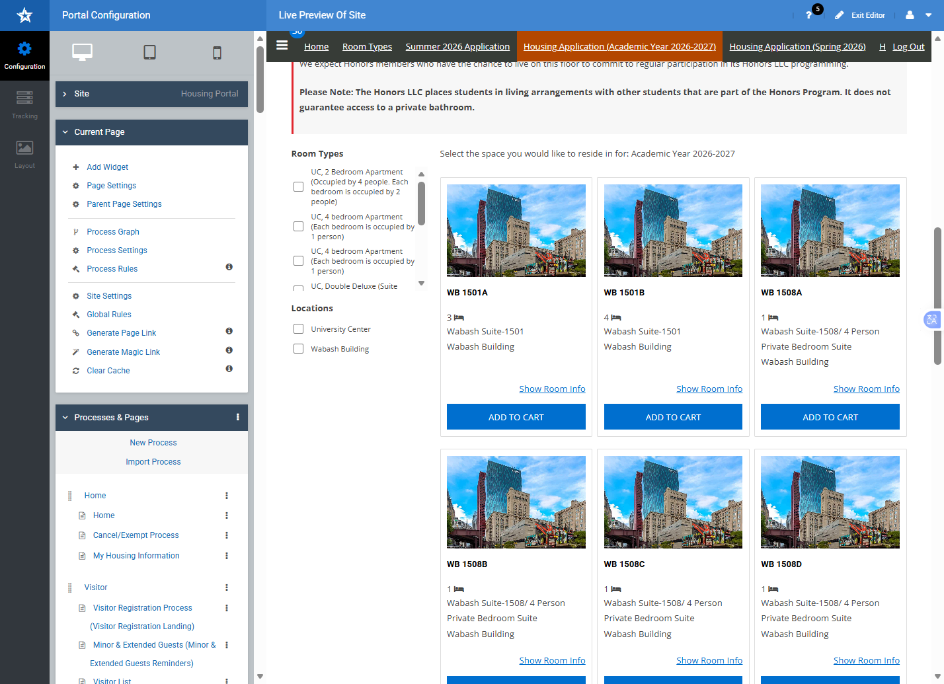Open kebab menu for Home process group
This screenshot has height=684, width=944.
pos(227,496)
